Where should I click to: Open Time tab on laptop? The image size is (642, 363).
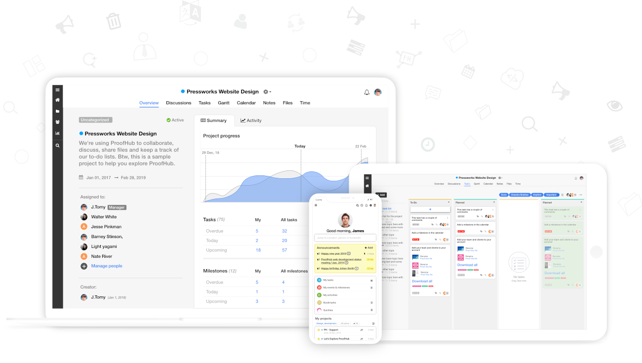(305, 103)
